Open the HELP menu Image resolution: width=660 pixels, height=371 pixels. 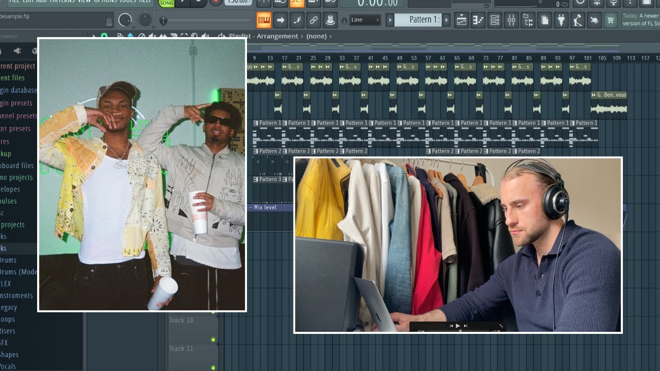pos(145,2)
